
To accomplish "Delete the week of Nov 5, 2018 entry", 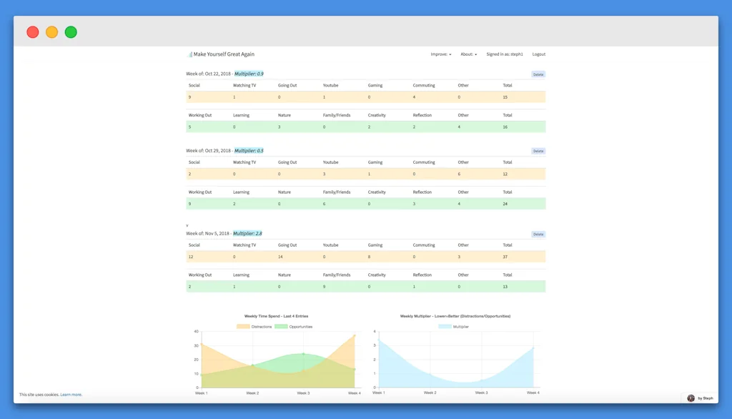I will (538, 234).
